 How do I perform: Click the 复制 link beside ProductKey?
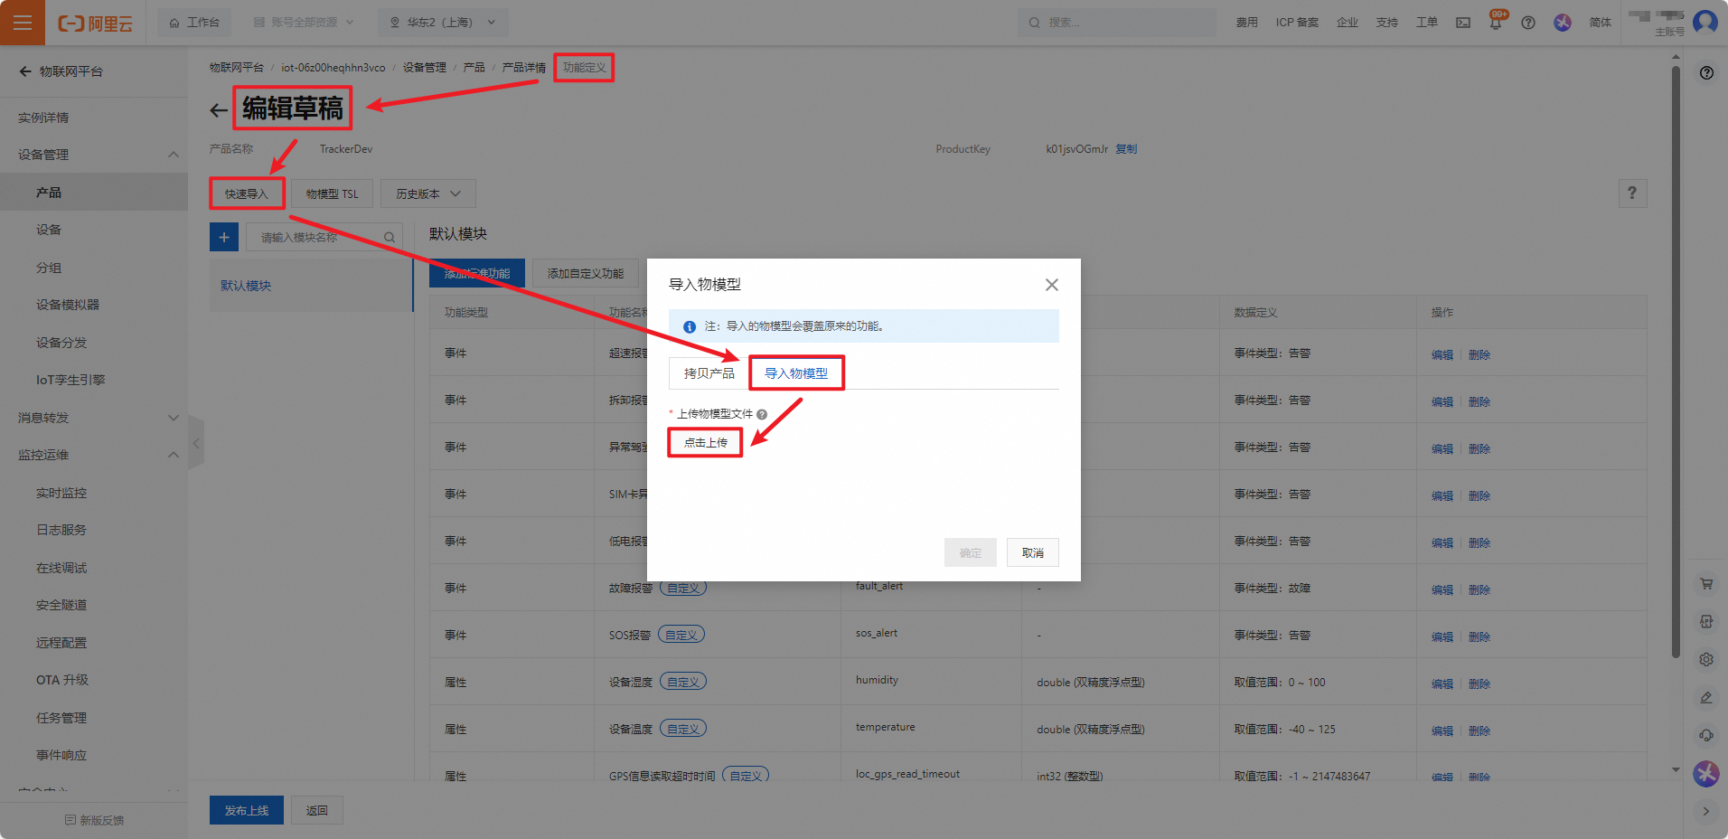point(1126,149)
